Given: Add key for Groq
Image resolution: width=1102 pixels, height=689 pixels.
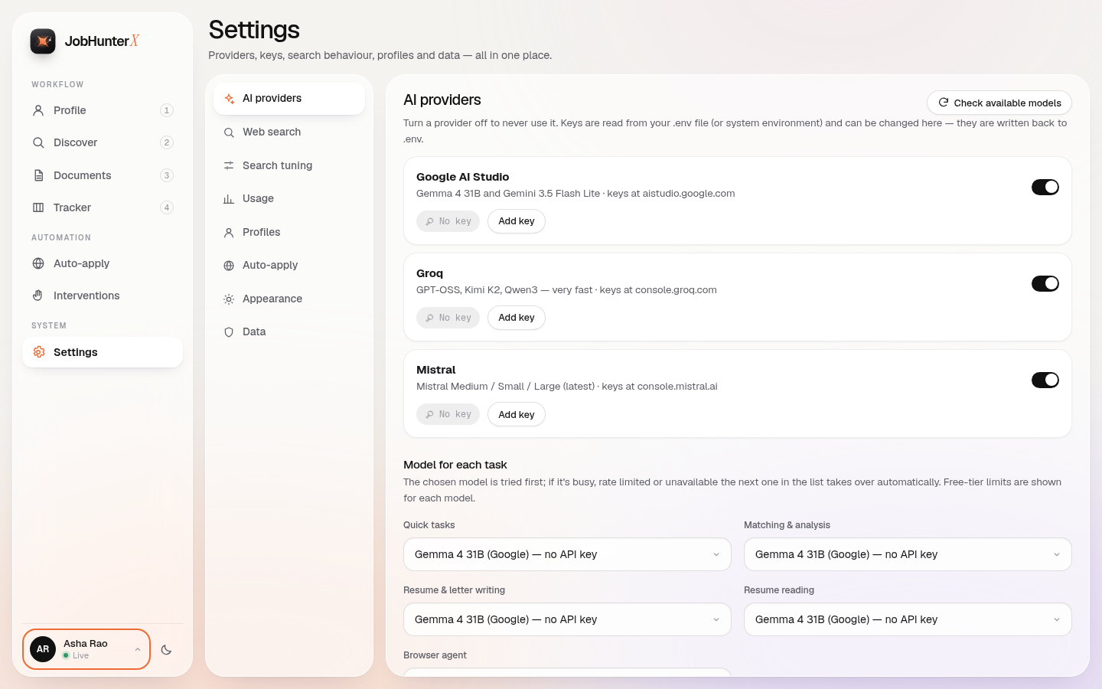Looking at the screenshot, I should [x=517, y=318].
